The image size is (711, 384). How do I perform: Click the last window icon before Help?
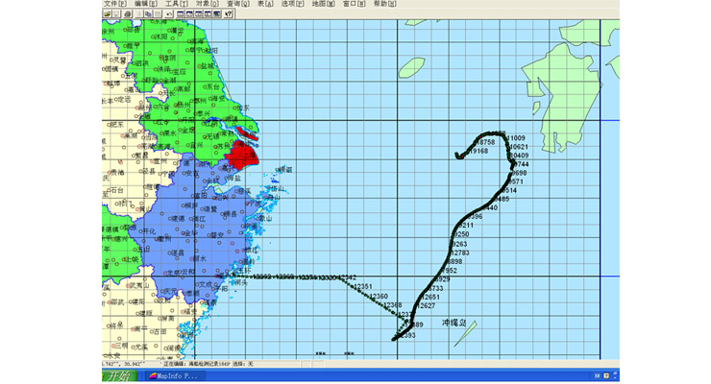(x=216, y=14)
